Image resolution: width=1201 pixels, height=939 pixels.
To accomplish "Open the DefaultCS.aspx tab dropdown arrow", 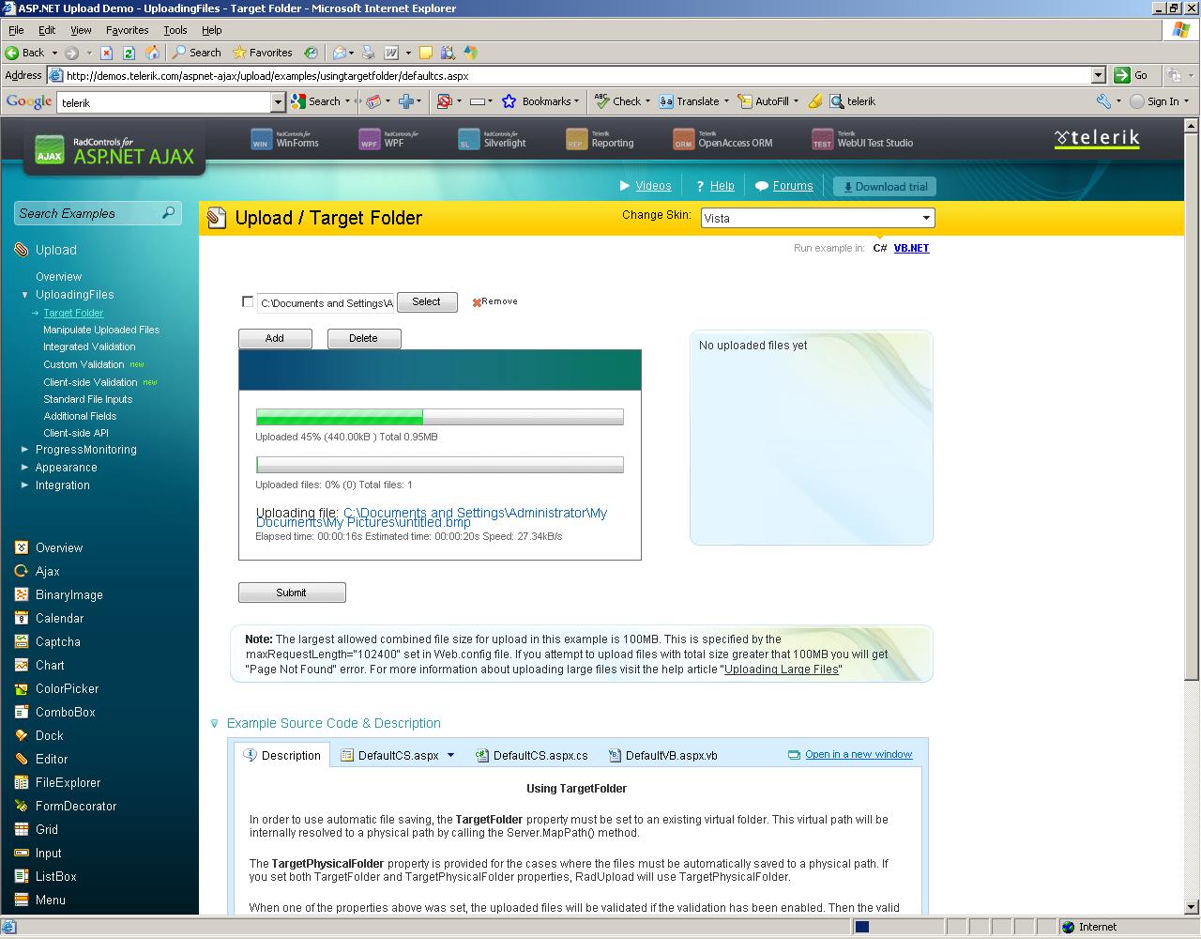I will [450, 755].
